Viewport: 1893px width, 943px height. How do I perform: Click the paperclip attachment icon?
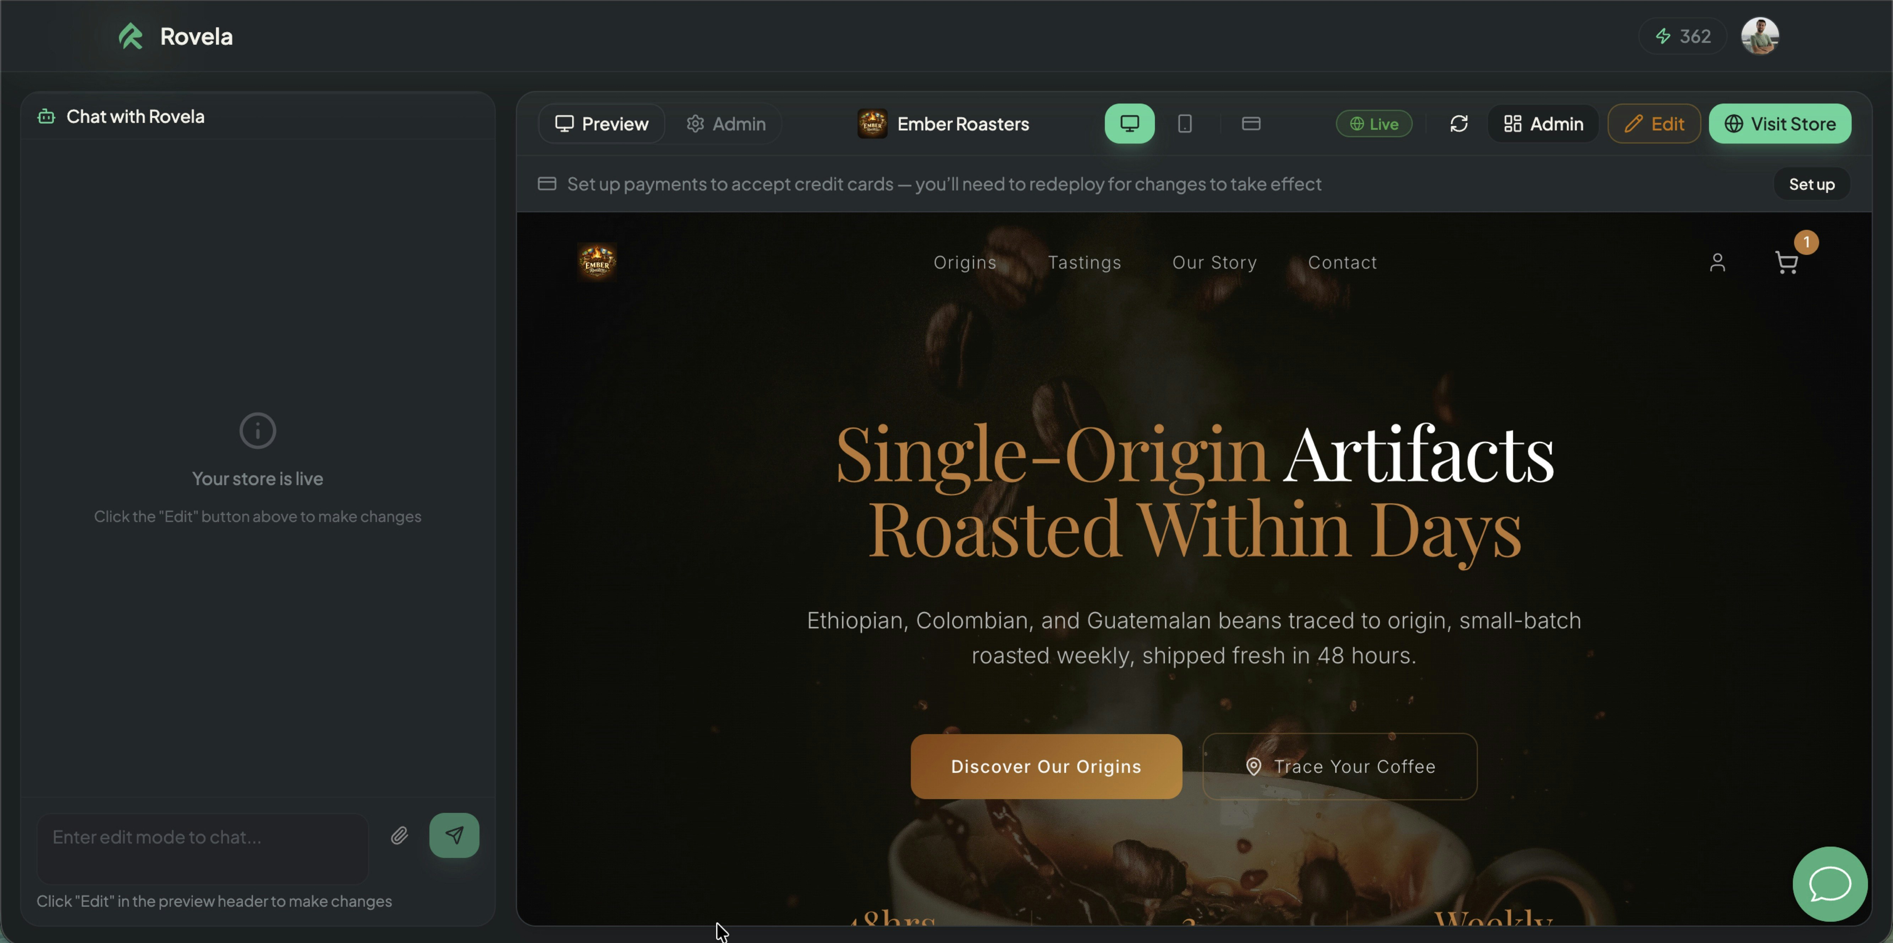399,836
